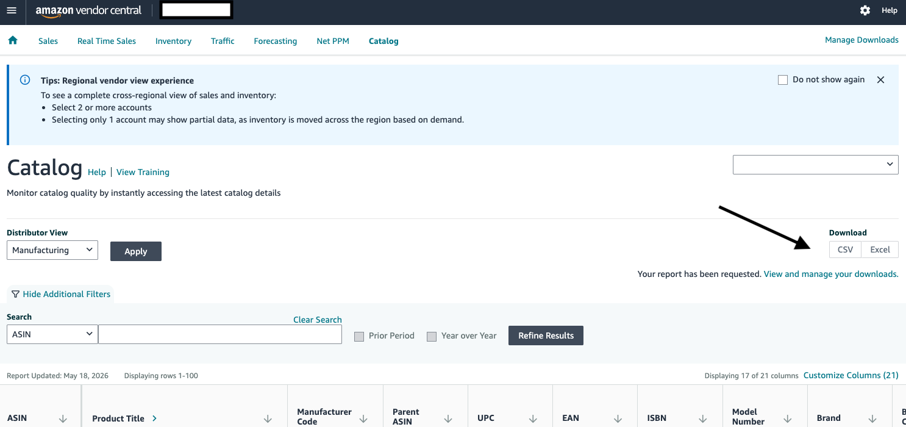Enable the Year over Year checkbox
The width and height of the screenshot is (906, 427).
[432, 336]
